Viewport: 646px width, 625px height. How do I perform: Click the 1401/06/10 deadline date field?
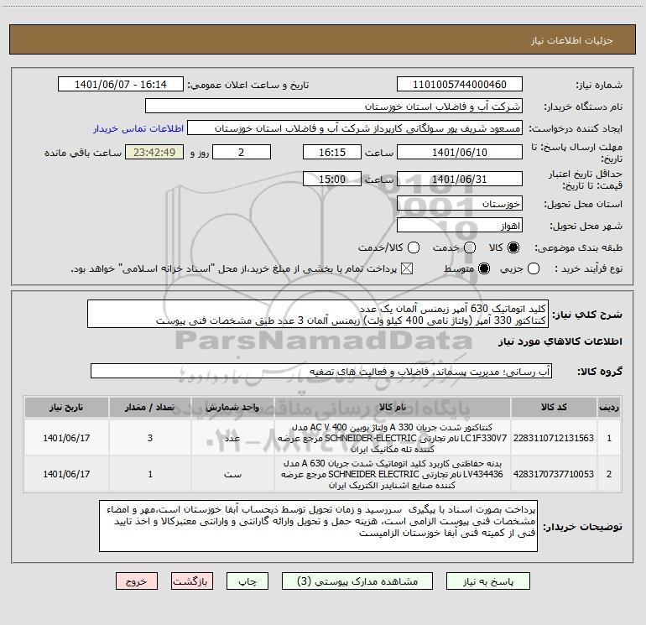pyautogui.click(x=460, y=152)
